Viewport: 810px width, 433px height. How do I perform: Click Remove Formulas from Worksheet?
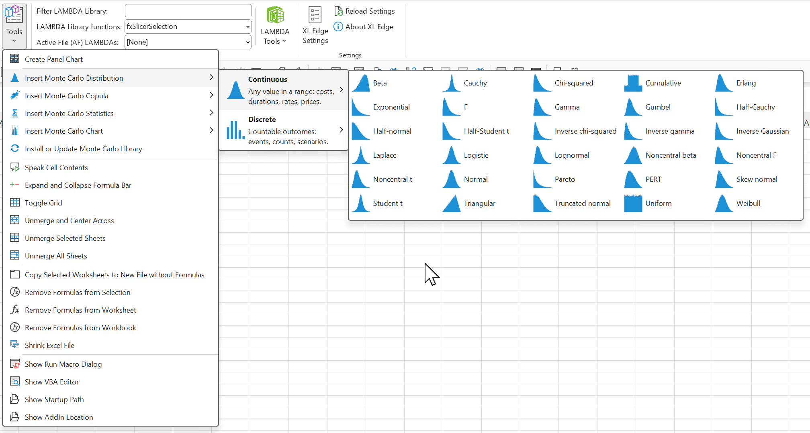[110, 310]
